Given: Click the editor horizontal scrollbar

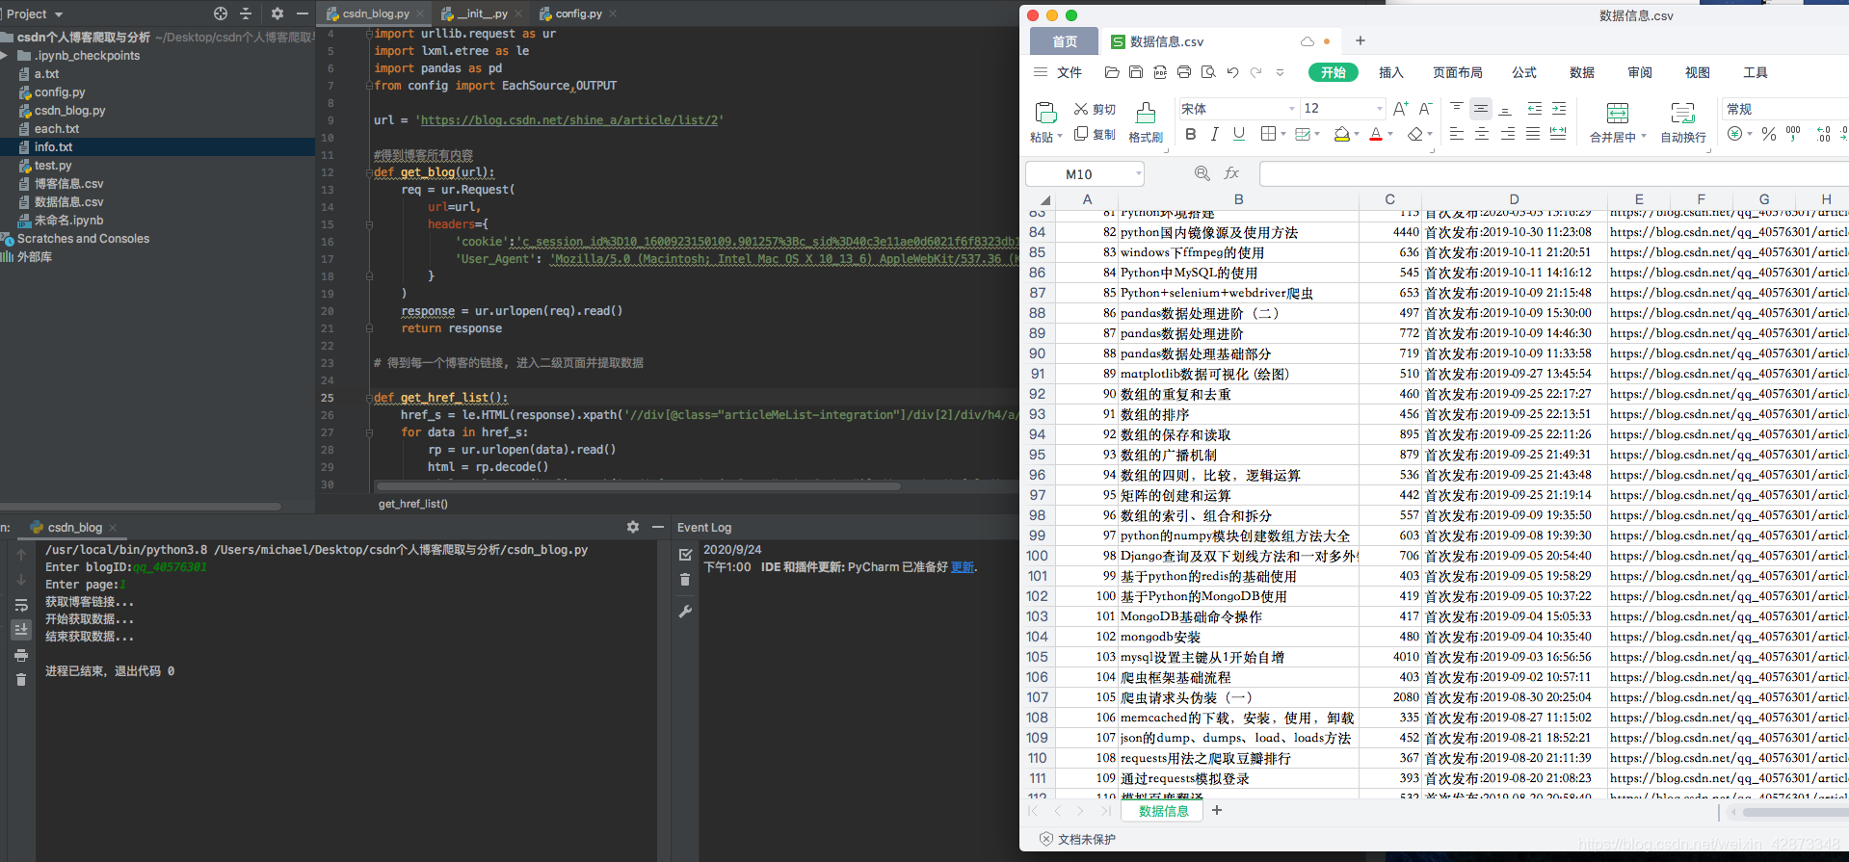Looking at the screenshot, I should point(638,486).
